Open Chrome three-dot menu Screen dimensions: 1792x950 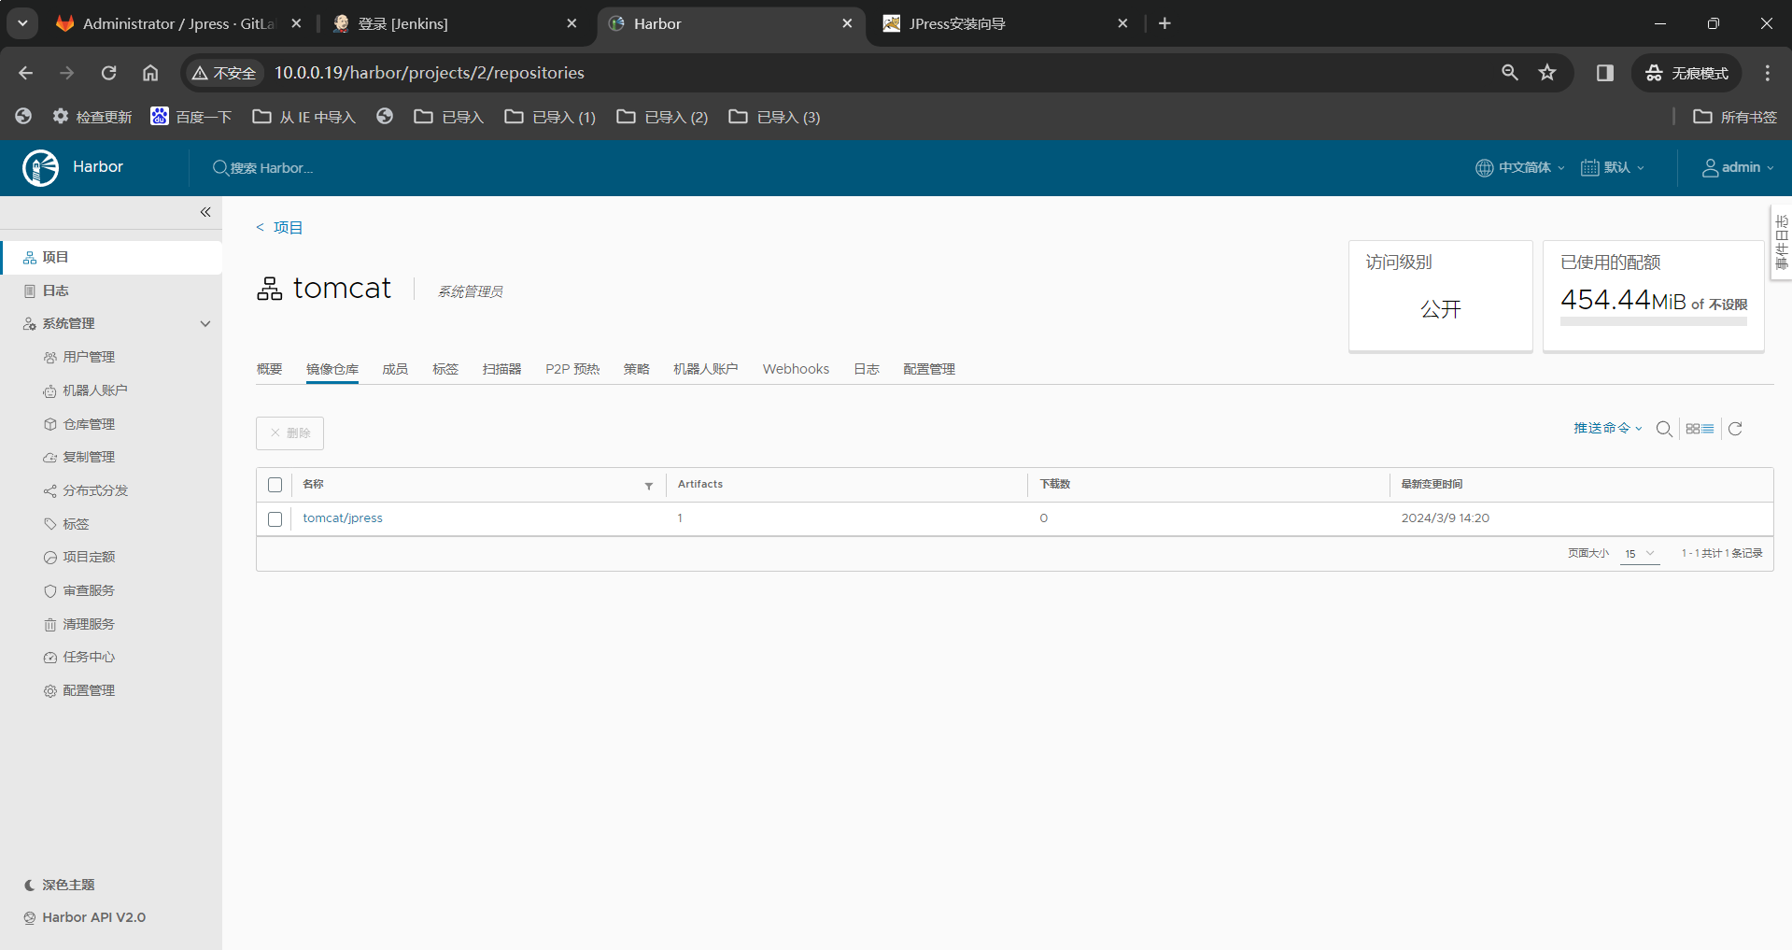pos(1767,73)
